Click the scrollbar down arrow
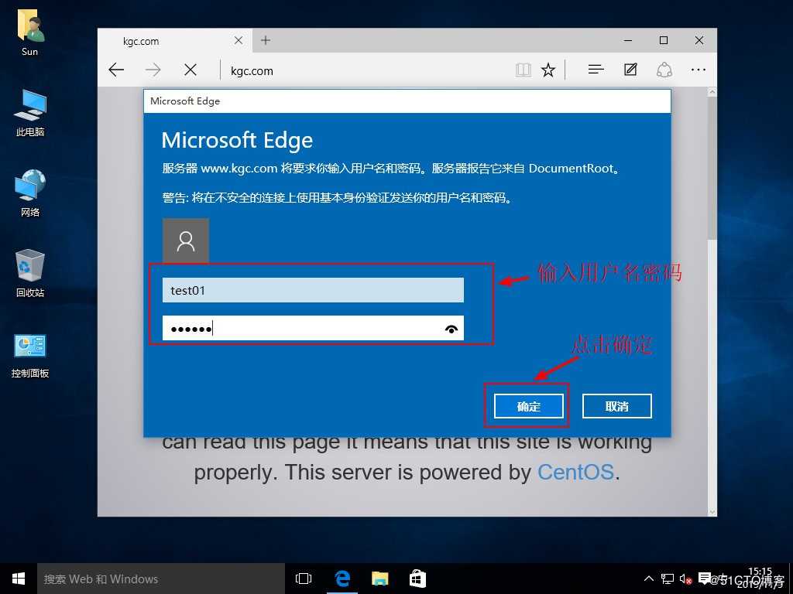 point(712,512)
